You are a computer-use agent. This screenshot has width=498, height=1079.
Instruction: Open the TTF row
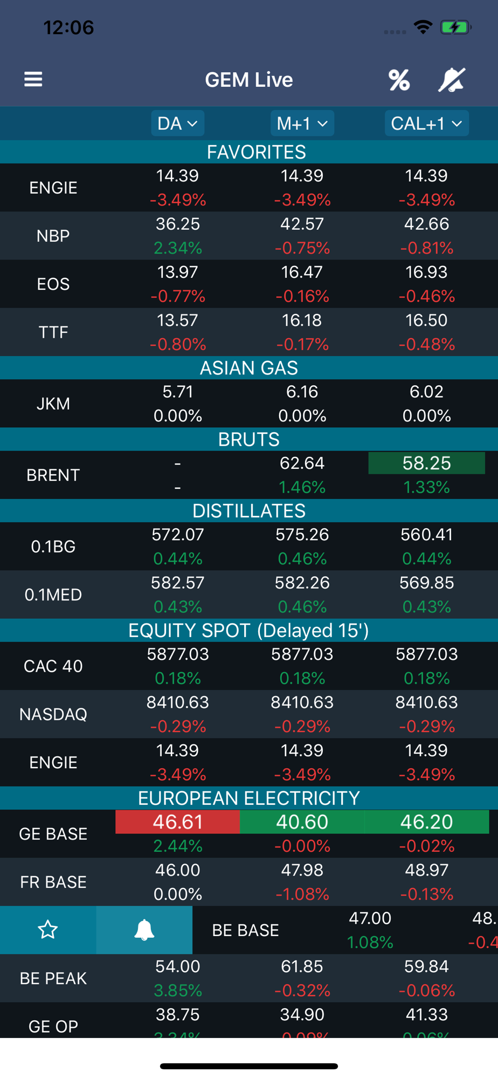53,332
